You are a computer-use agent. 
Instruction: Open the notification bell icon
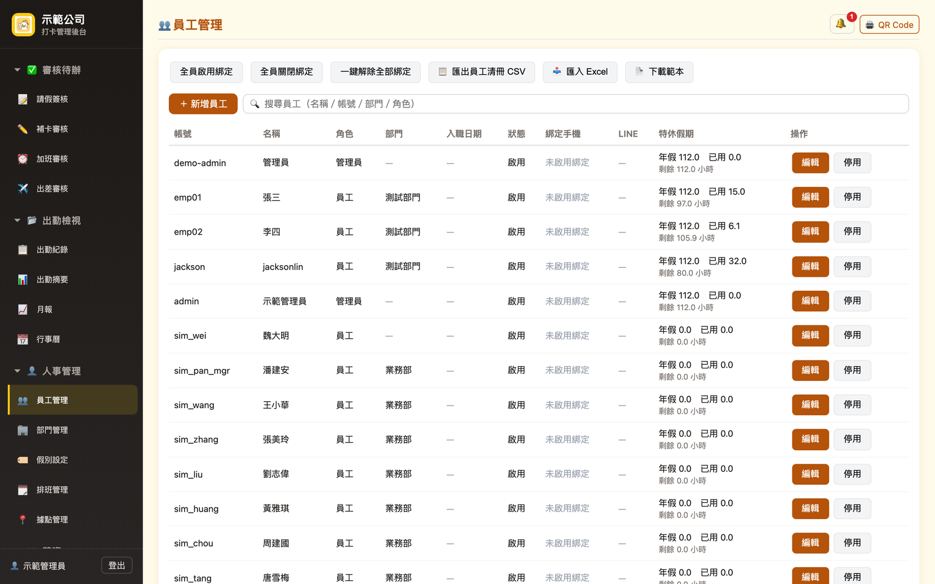pyautogui.click(x=841, y=24)
